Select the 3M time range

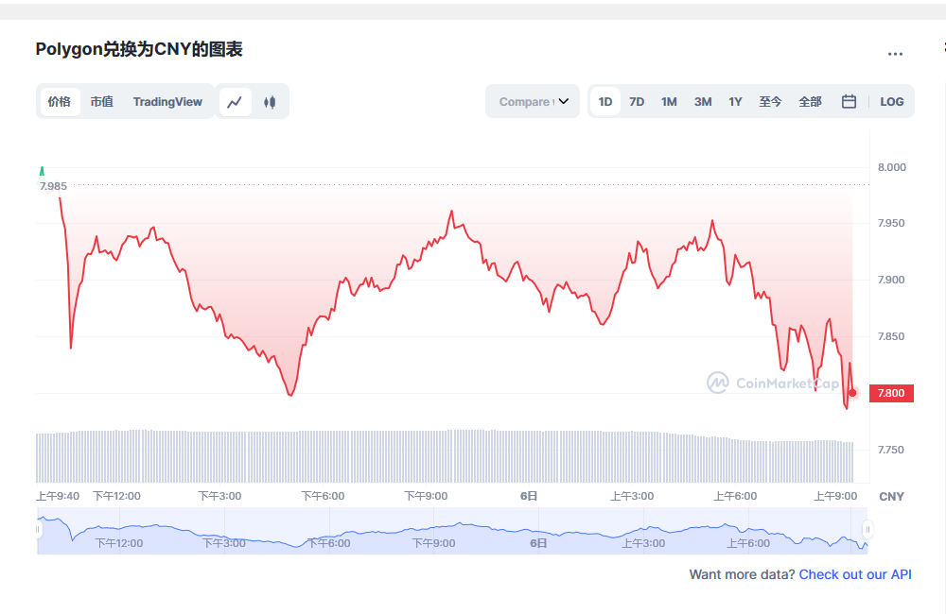coord(702,102)
